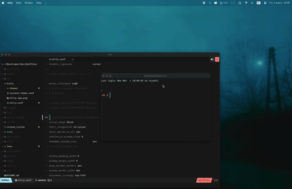
Task: Click the shell_integration no-cursor line
Action: pos(67,127)
